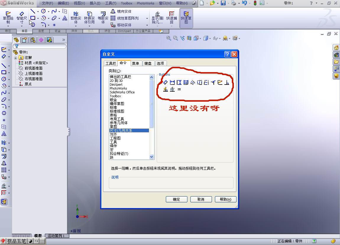Click ConfigurationManager tab icon in left panel
This screenshot has width=340, height=245.
pyautogui.click(x=33, y=40)
